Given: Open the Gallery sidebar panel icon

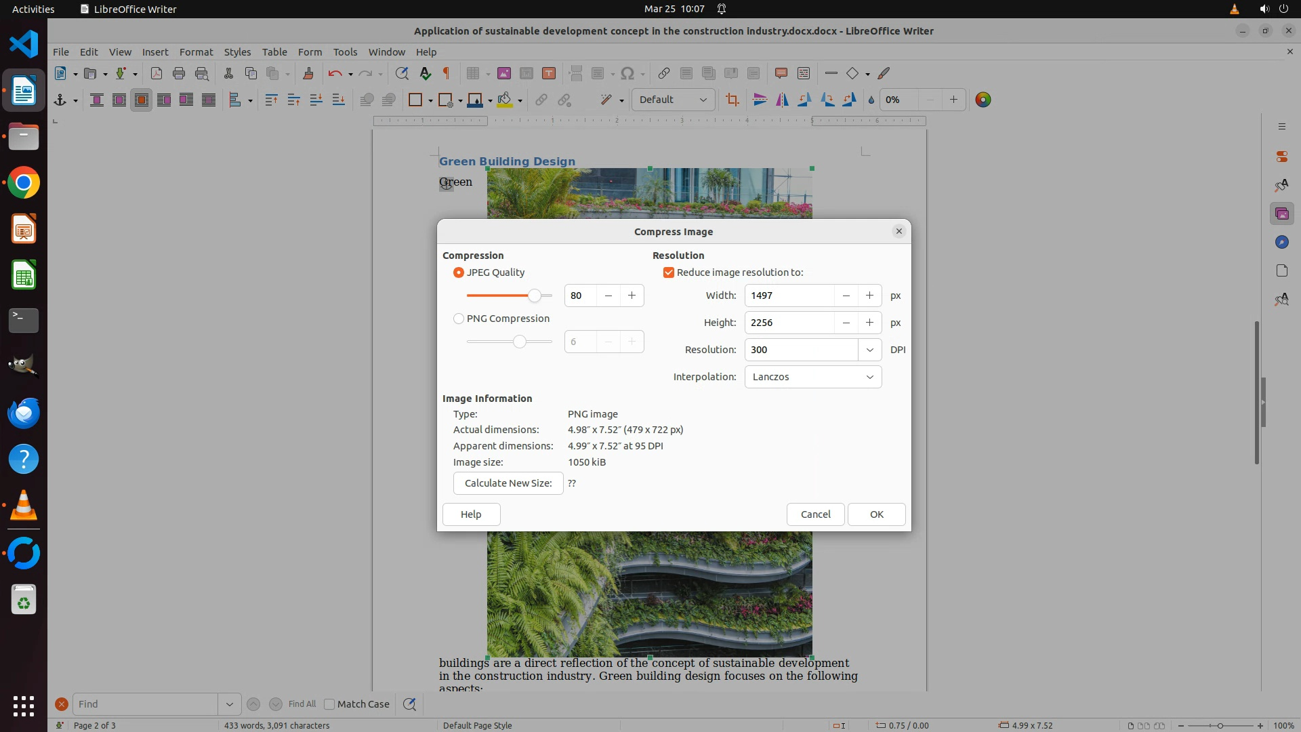Looking at the screenshot, I should coord(1281,213).
